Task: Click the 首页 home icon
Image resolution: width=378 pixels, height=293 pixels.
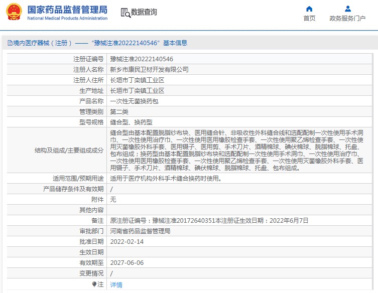Action: tap(309, 9)
